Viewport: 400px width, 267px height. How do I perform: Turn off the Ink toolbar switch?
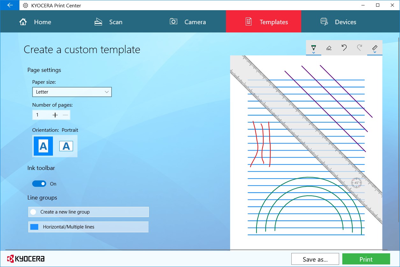point(39,184)
